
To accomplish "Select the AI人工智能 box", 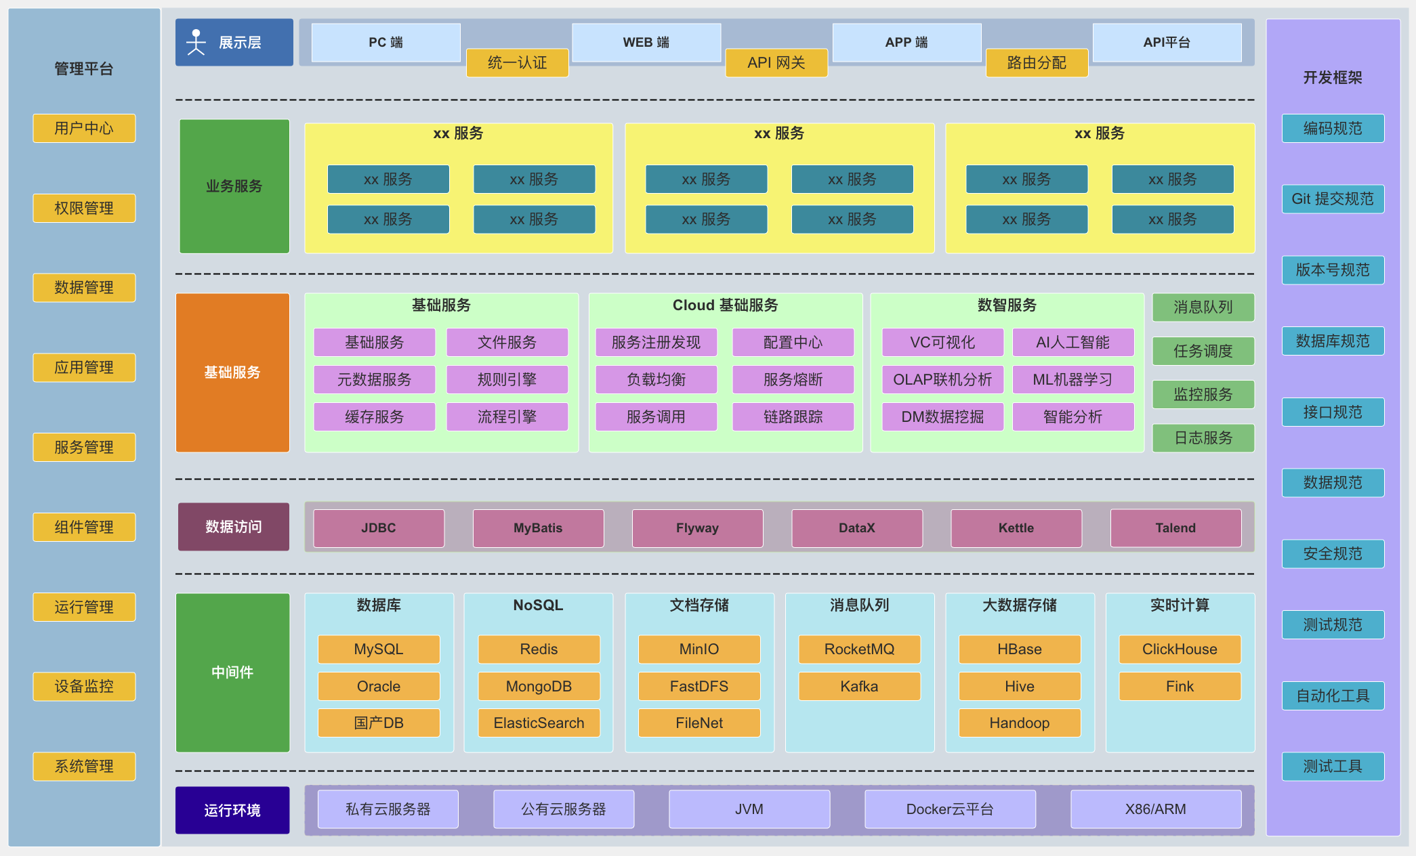I will click(x=1073, y=343).
